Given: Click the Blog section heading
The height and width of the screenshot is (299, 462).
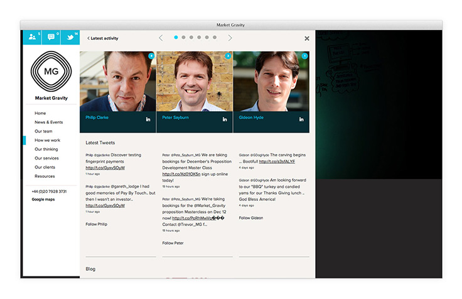Looking at the screenshot, I should pos(90,269).
